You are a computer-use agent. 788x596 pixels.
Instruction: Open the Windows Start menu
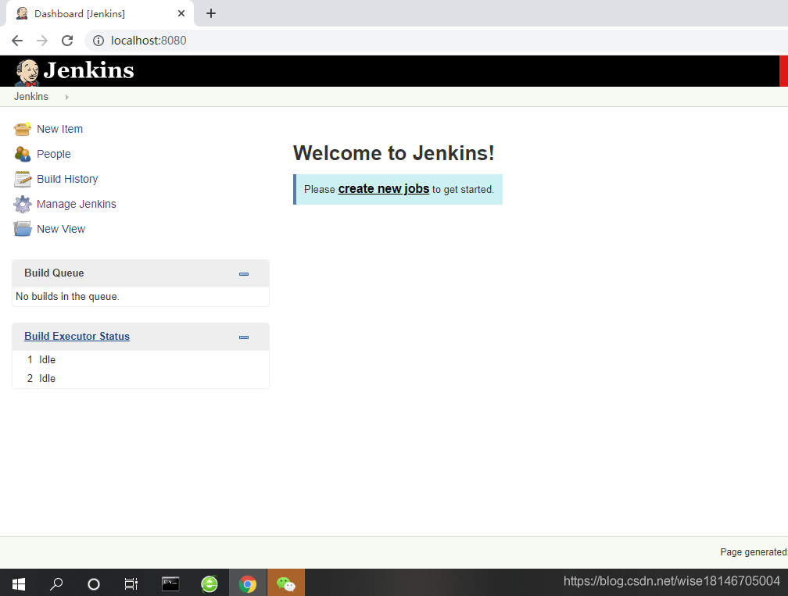[x=19, y=584]
